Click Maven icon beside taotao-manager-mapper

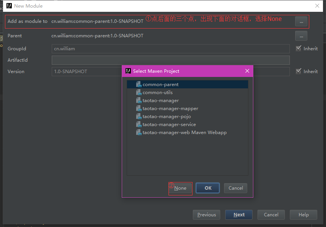(x=139, y=109)
